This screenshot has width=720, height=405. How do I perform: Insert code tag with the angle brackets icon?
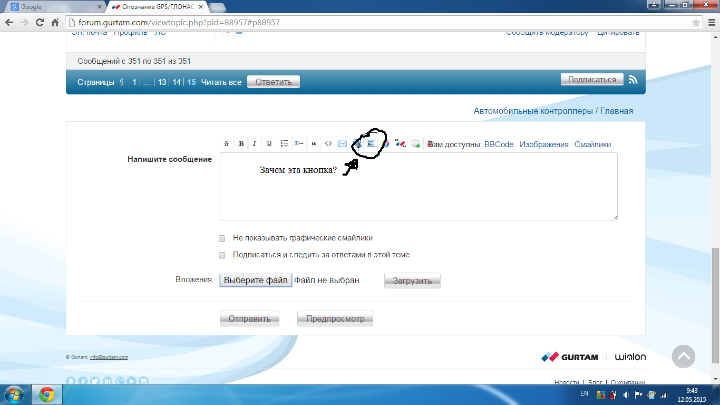pos(328,143)
